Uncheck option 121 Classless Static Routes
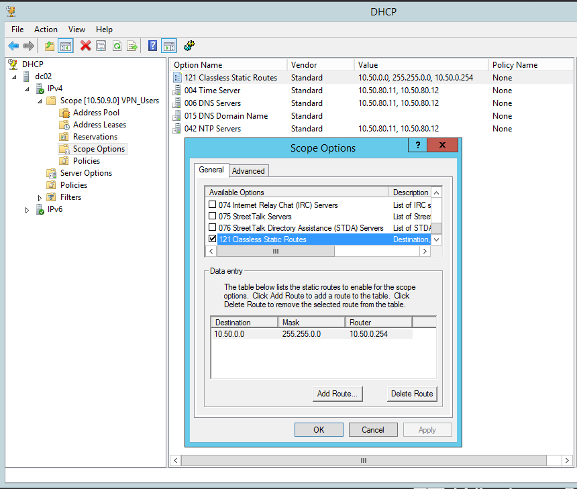 (212, 239)
